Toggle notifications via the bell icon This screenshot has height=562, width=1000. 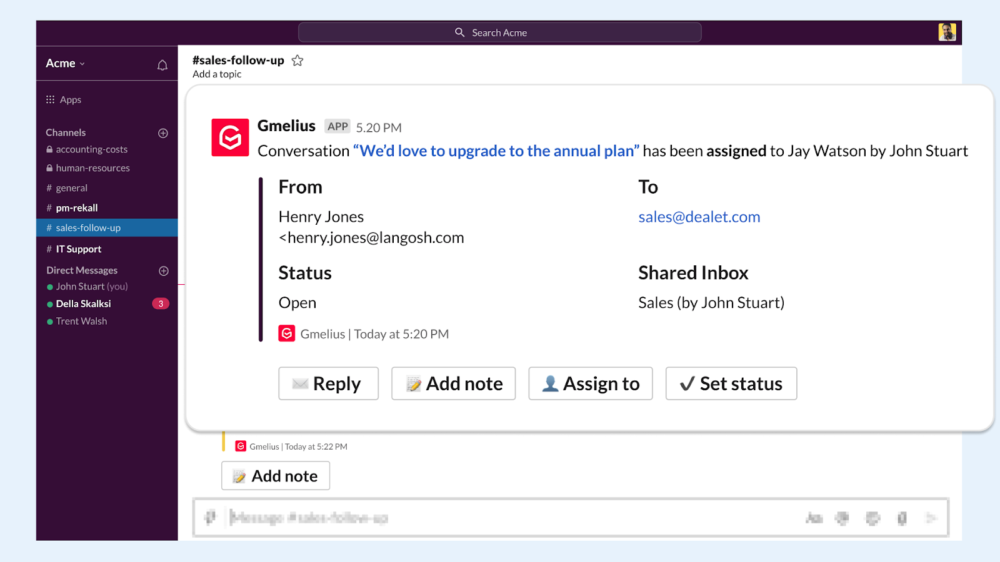coord(162,64)
